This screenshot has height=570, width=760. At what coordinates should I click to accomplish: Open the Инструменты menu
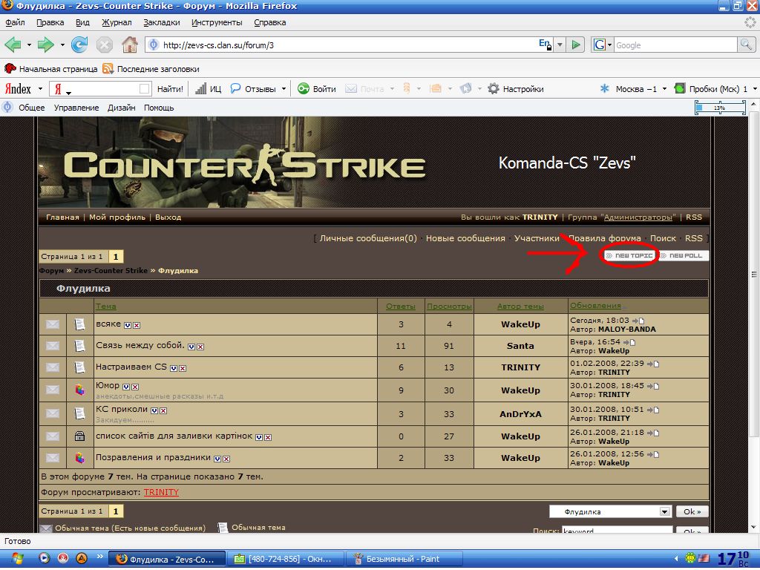pyautogui.click(x=217, y=22)
